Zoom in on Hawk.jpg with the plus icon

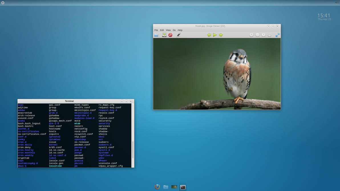point(251,35)
